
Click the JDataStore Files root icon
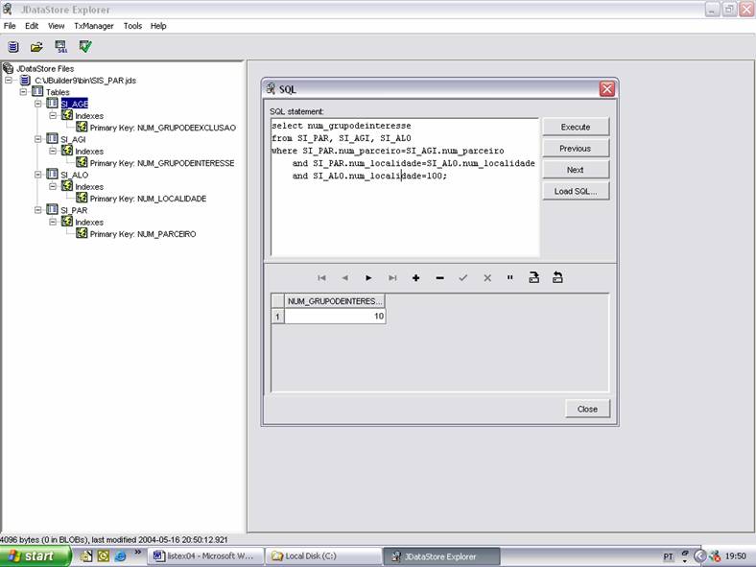point(9,68)
